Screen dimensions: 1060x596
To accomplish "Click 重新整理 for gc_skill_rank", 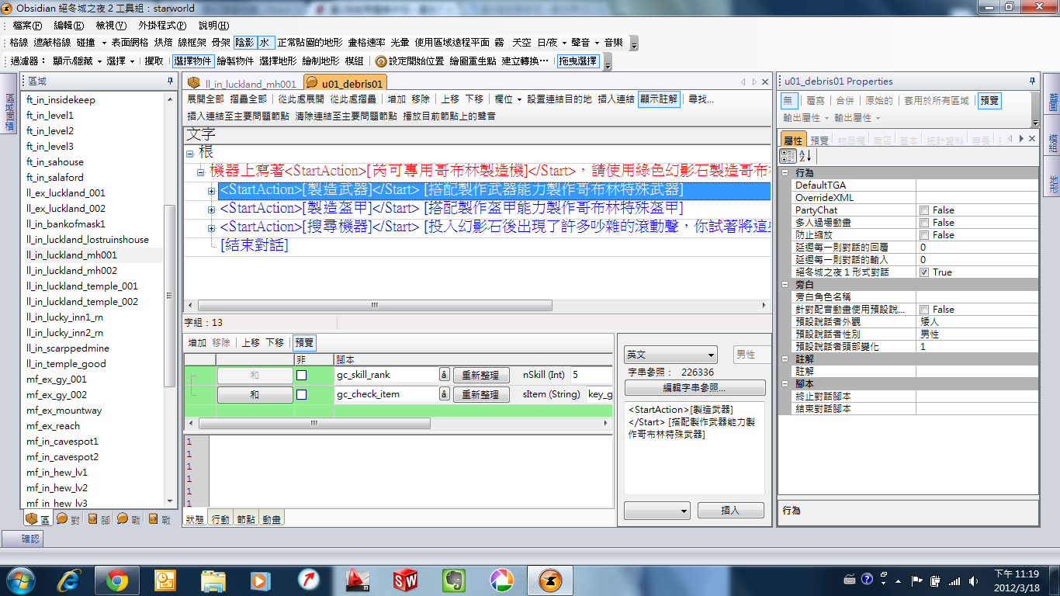I will pos(480,375).
